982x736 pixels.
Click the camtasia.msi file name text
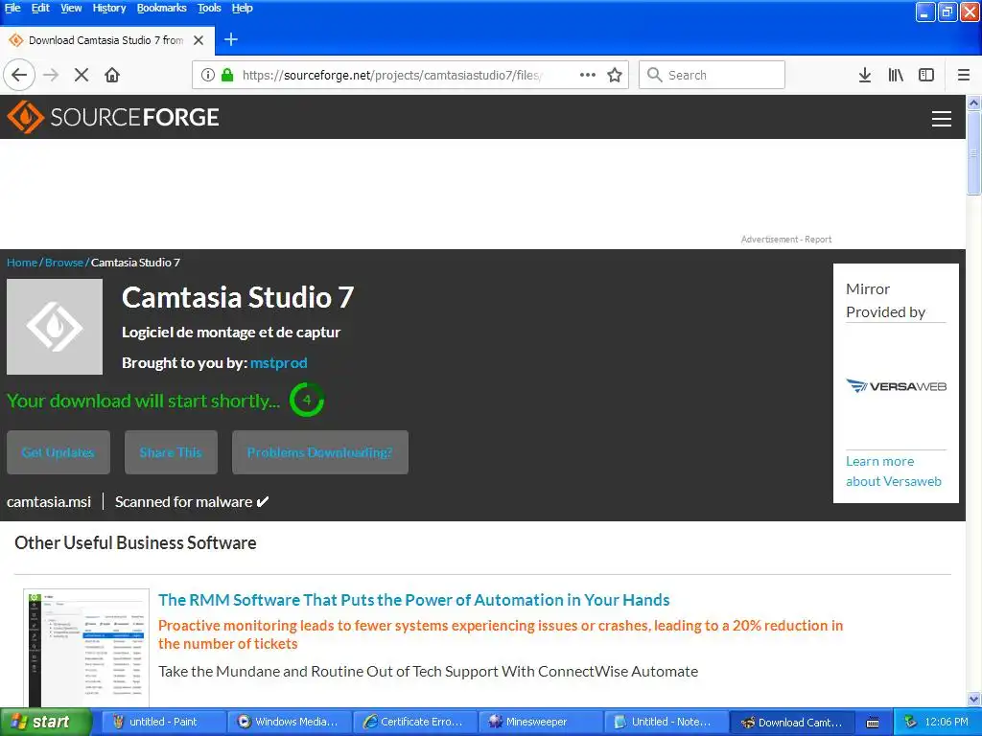49,502
